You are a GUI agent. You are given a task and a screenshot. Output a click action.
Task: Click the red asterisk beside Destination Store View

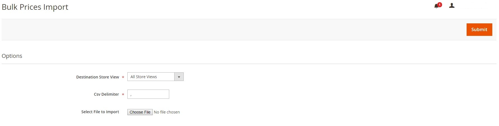tap(123, 77)
